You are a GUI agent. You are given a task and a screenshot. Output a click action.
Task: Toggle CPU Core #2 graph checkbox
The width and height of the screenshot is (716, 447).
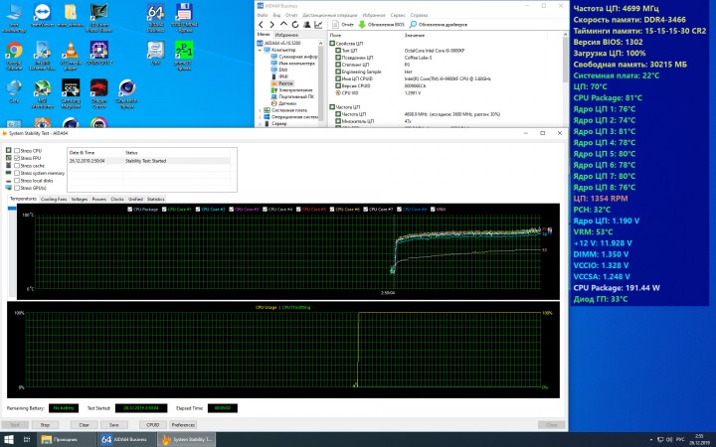click(x=198, y=210)
